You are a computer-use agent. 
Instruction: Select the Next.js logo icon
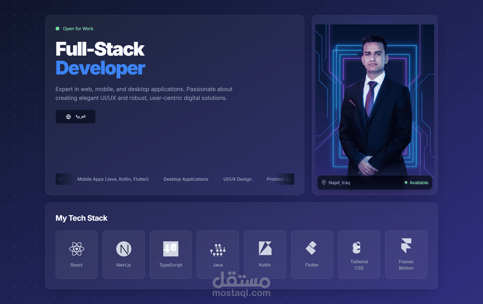pos(124,249)
